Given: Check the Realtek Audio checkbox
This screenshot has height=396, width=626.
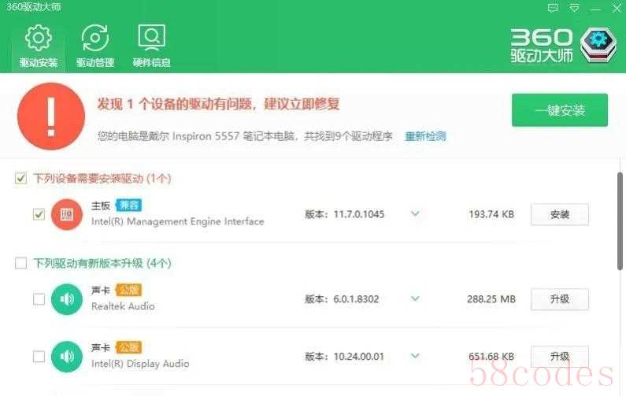Looking at the screenshot, I should tap(39, 299).
